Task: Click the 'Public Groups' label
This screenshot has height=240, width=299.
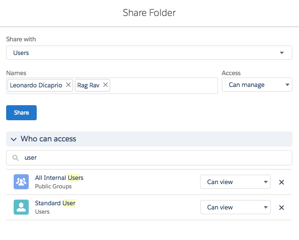Action: click(53, 186)
